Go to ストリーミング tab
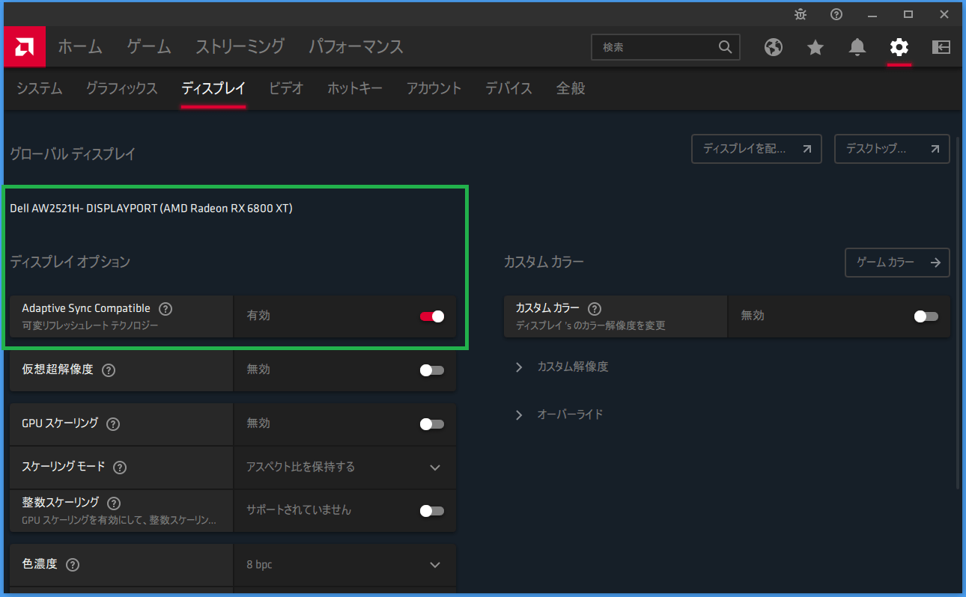The height and width of the screenshot is (597, 966). tap(240, 46)
